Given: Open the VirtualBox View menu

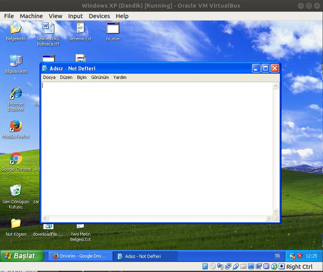Looking at the screenshot, I should click(55, 16).
